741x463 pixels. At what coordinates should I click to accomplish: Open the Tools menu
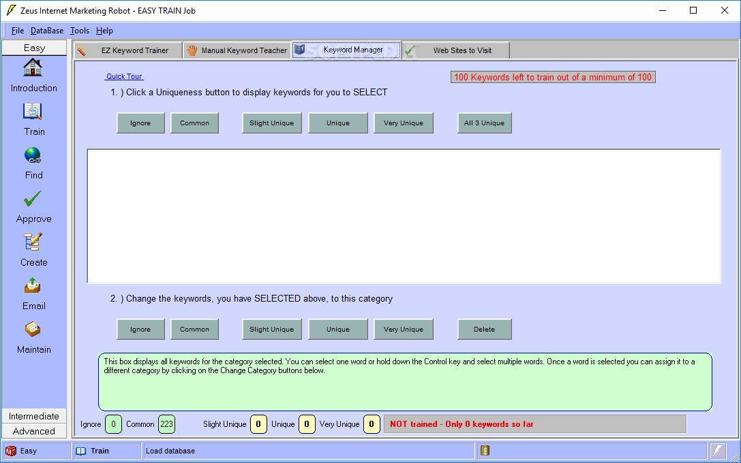[x=79, y=31]
